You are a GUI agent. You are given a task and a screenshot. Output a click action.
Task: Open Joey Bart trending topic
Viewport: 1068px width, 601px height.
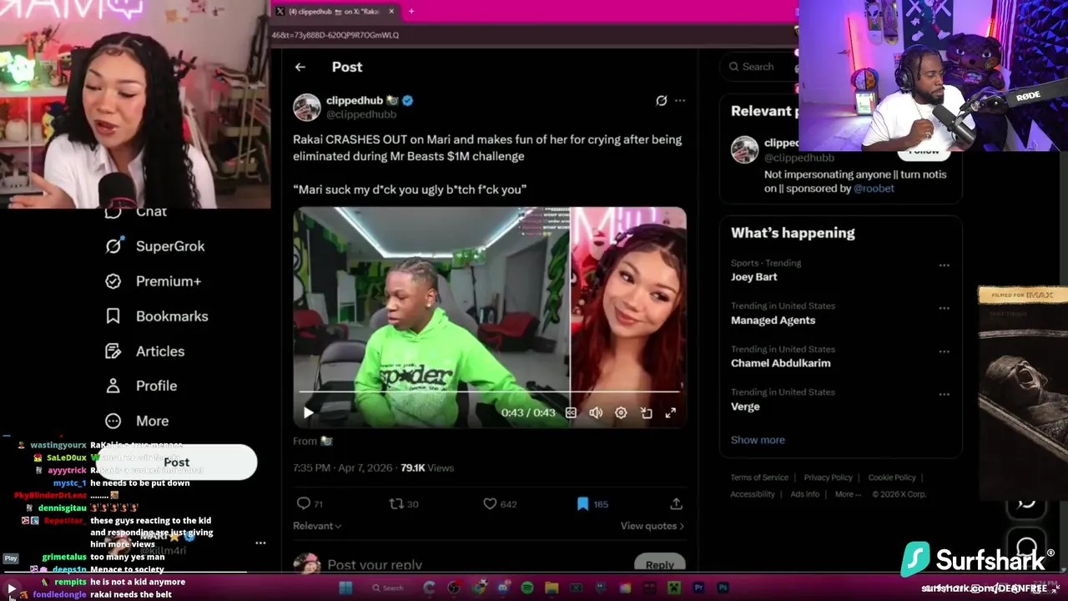click(x=753, y=277)
